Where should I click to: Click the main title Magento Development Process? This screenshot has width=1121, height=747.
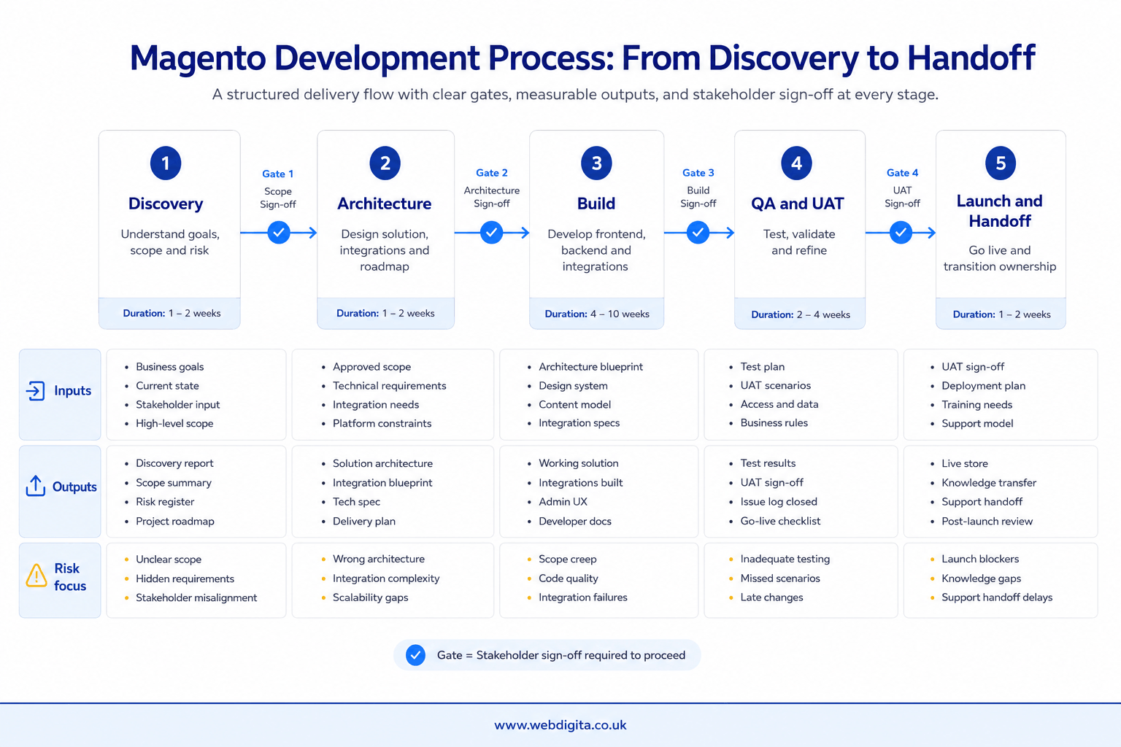pos(582,58)
